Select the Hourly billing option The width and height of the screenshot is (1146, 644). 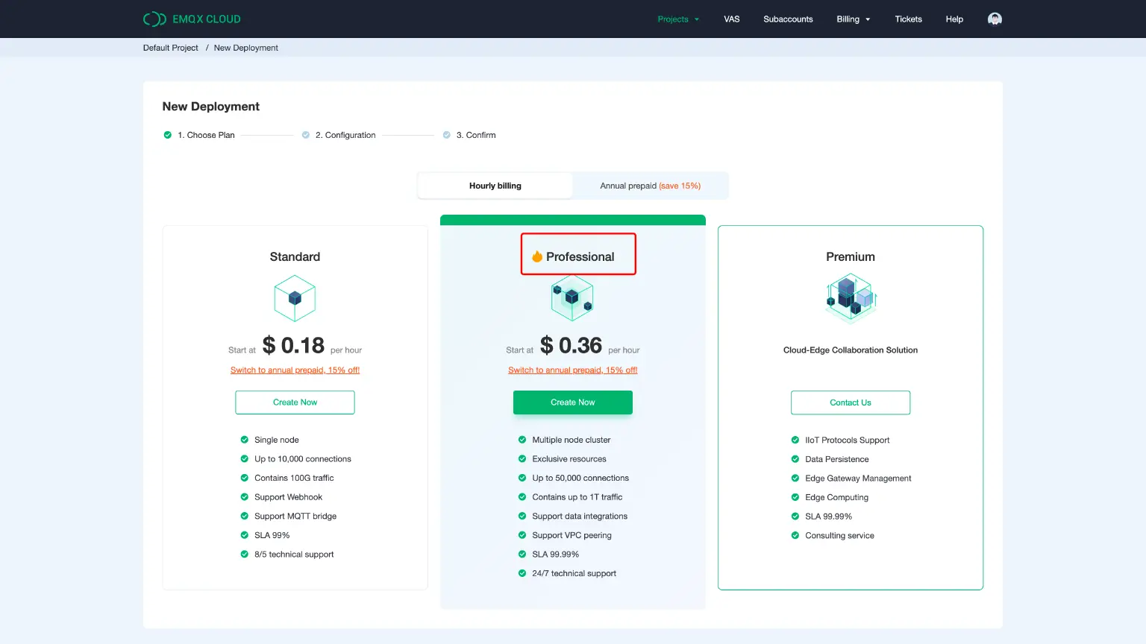pos(495,186)
